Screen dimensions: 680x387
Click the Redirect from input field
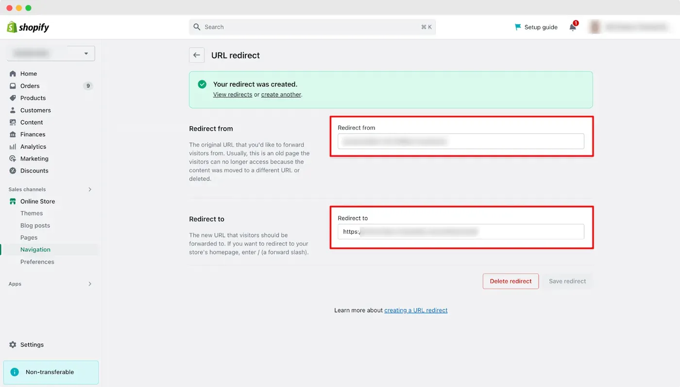[x=461, y=141]
